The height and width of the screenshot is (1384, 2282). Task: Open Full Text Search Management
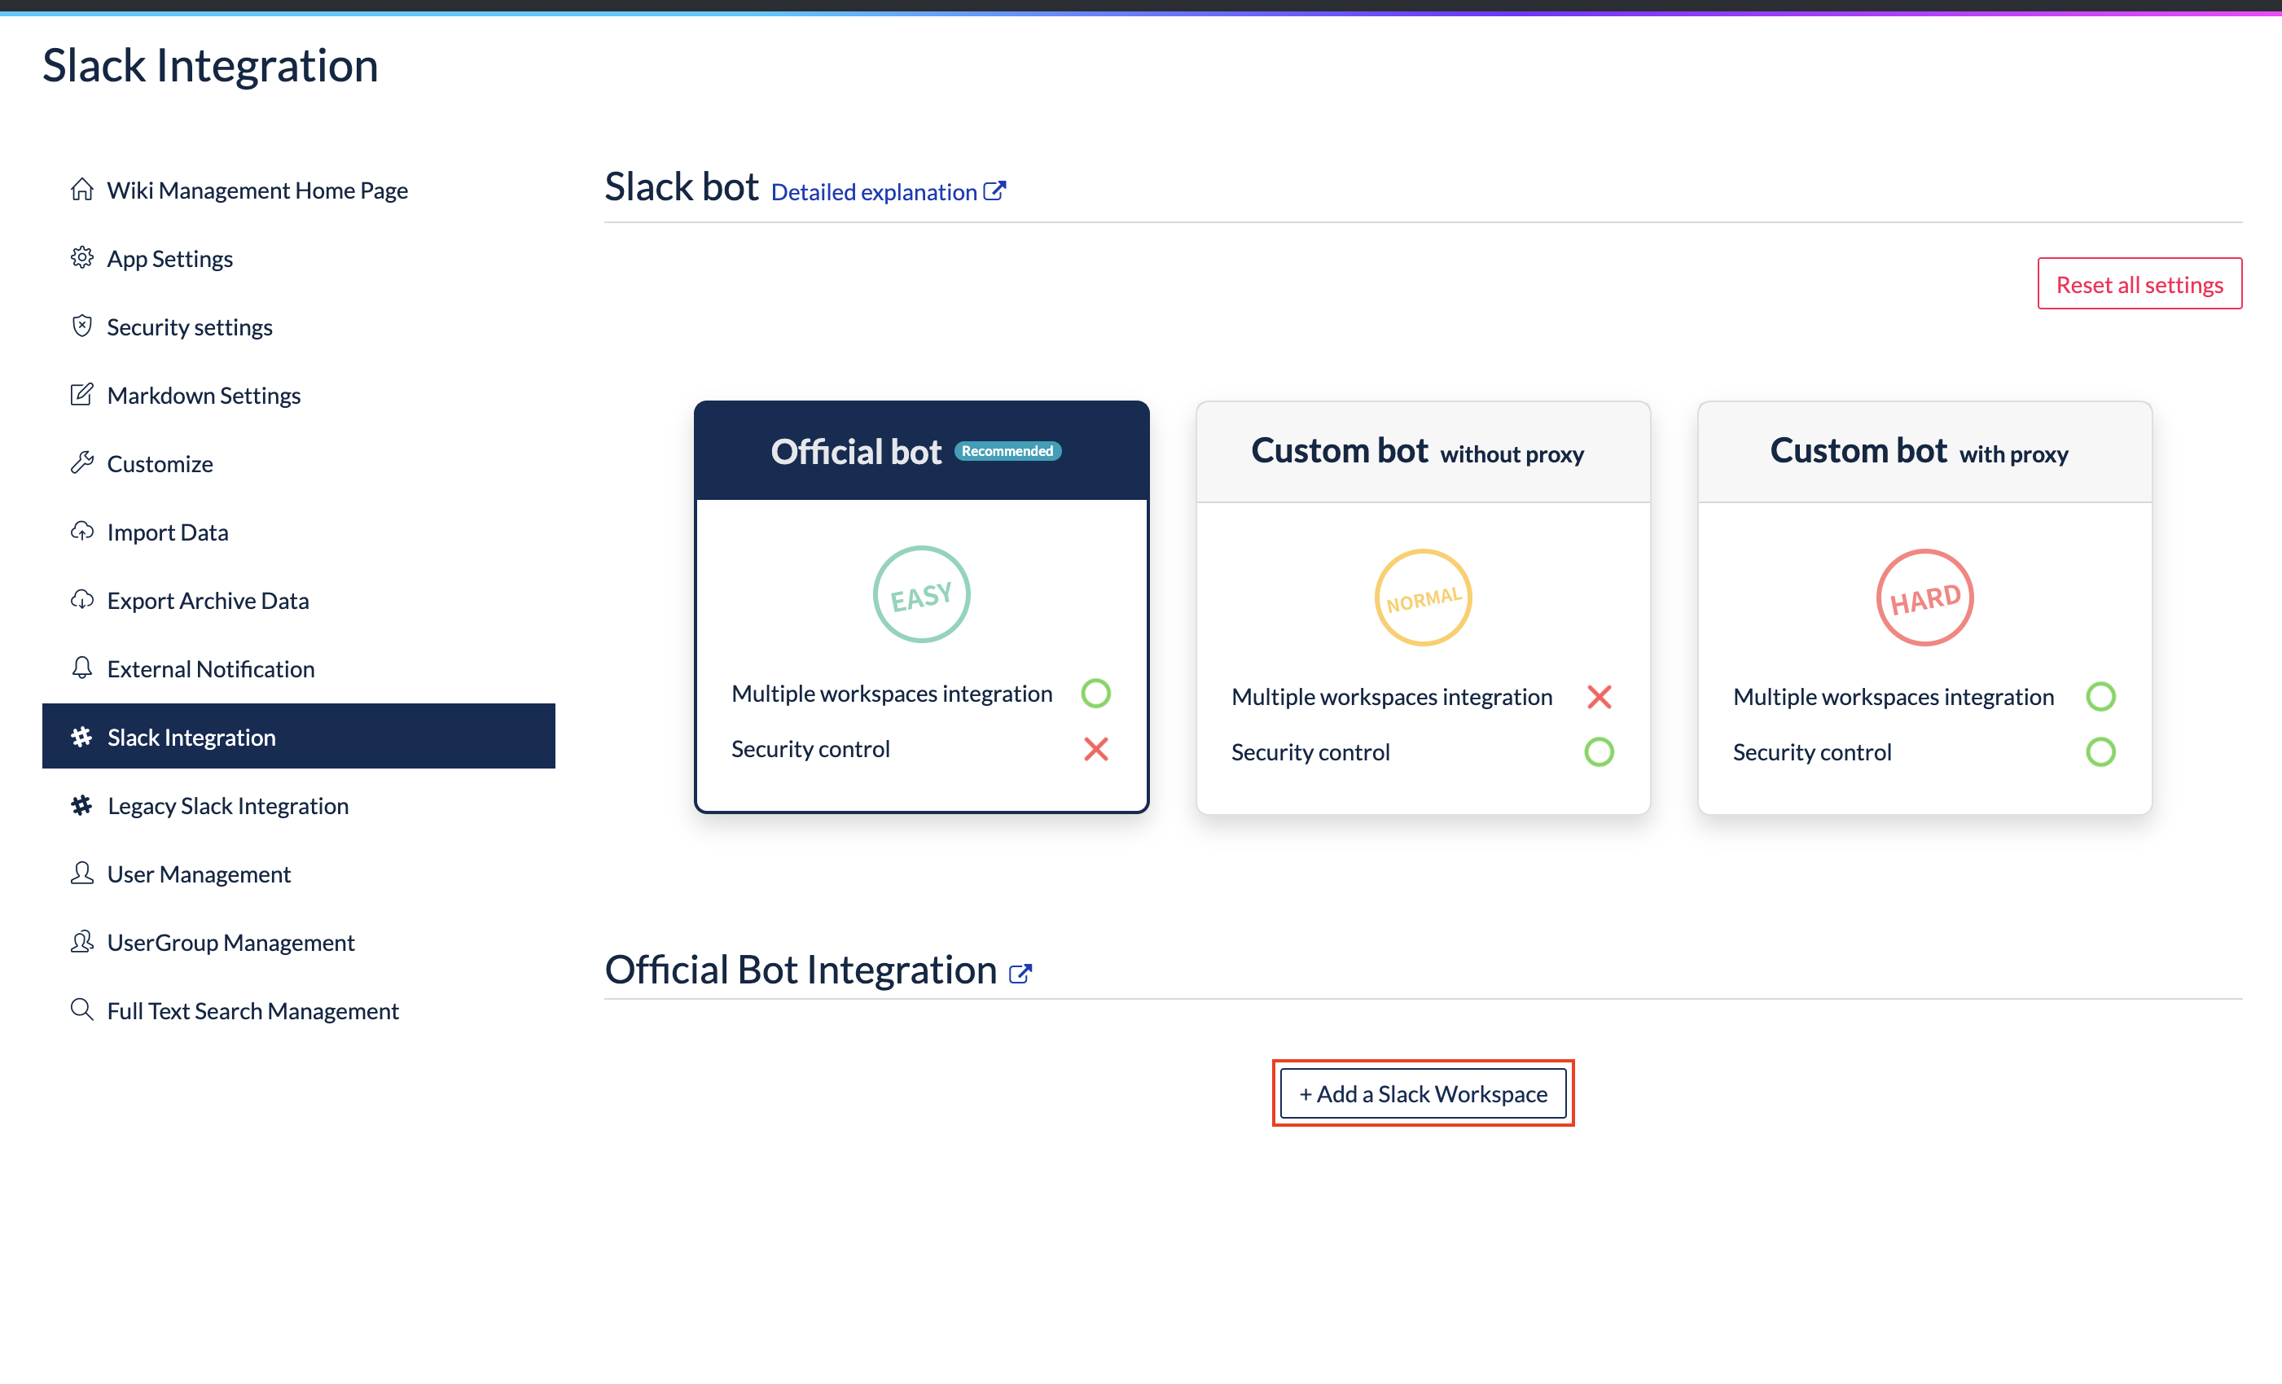click(x=298, y=1011)
